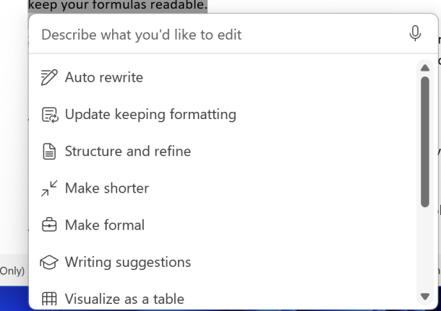Image resolution: width=441 pixels, height=311 pixels.
Task: Choose "Make formal" from the edit menu
Action: (104, 225)
